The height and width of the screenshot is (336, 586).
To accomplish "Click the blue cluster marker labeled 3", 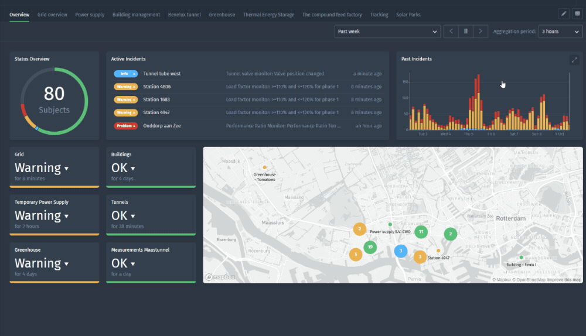I will pos(400,252).
